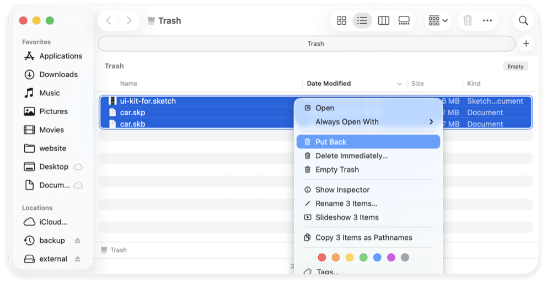
Task: Select the ui-kit-for.sketch file
Action: click(x=148, y=101)
